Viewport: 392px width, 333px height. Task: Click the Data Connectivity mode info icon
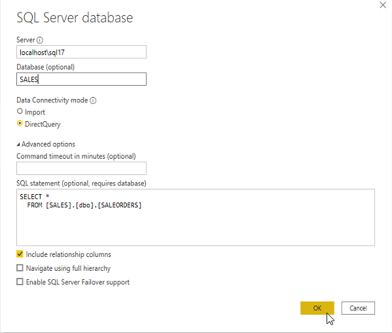(93, 100)
